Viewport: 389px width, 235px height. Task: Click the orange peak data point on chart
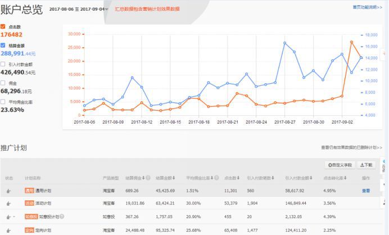(352, 42)
